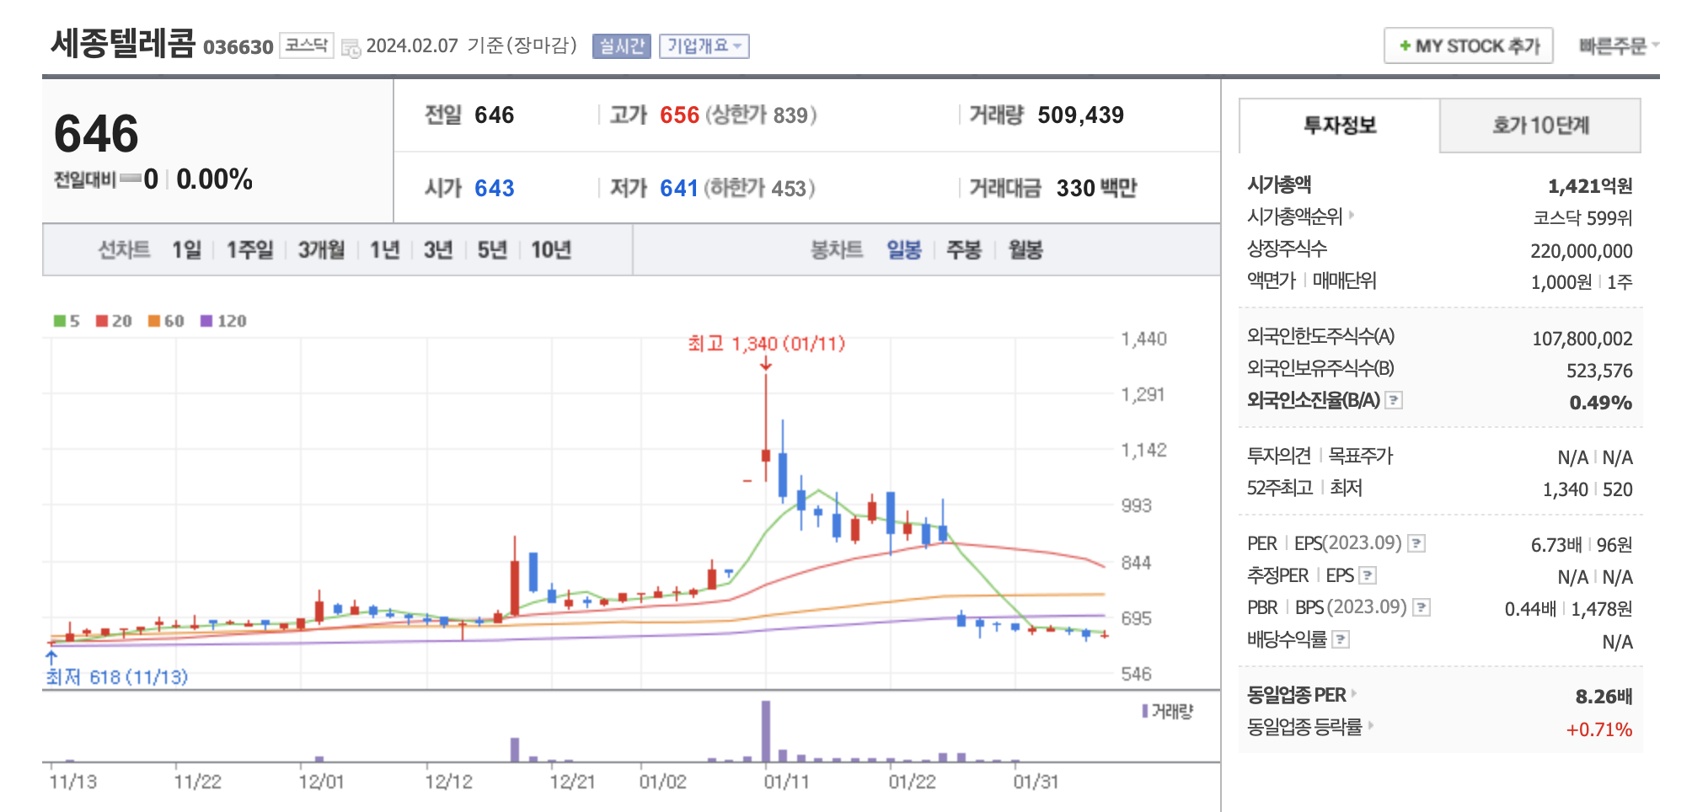Click the 시가 value 643
The image size is (1692, 812).
494,189
